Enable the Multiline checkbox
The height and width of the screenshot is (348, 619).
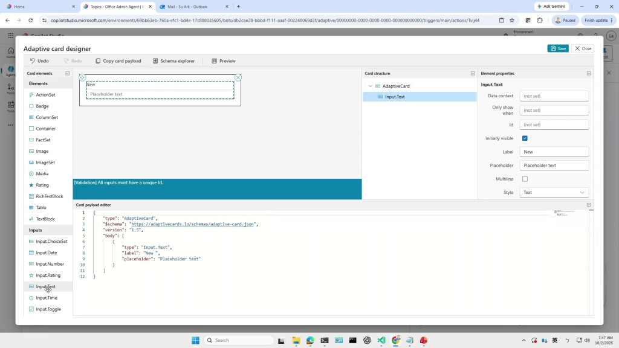click(525, 179)
